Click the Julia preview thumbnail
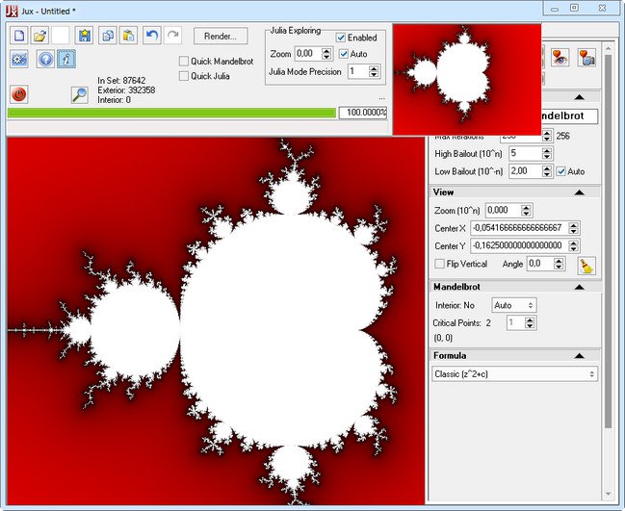 click(467, 79)
